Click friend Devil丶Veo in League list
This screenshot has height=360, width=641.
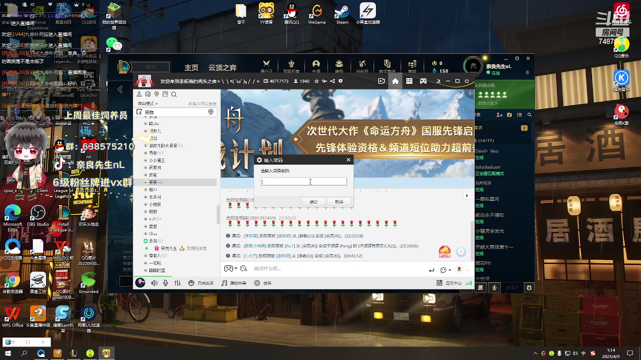point(487,151)
